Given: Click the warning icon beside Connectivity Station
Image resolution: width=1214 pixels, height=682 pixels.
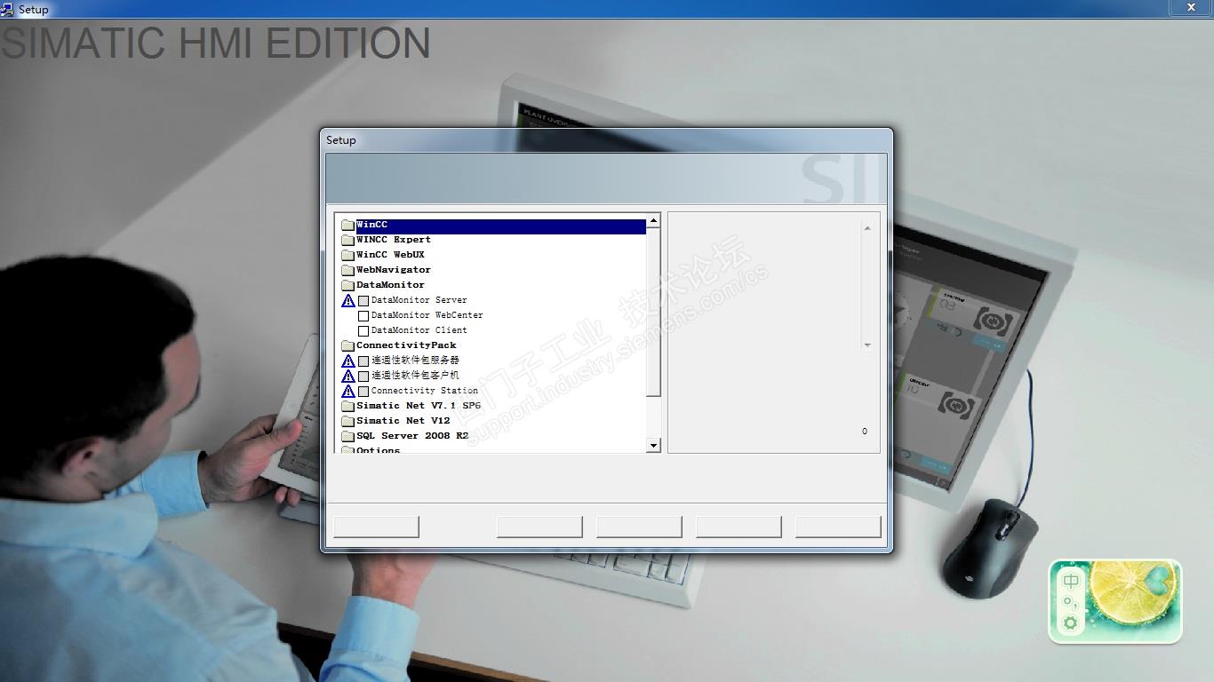Looking at the screenshot, I should click(x=348, y=392).
